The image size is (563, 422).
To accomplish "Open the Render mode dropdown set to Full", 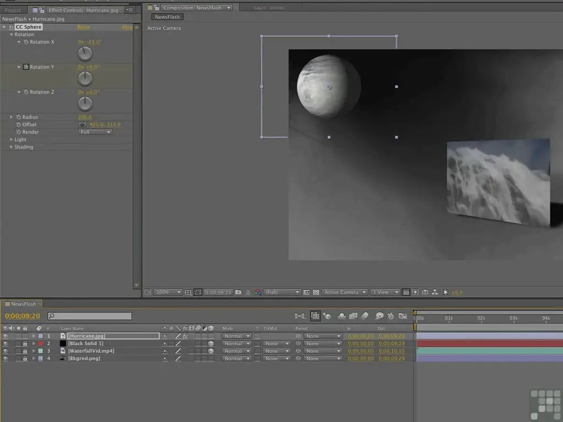I will 95,132.
